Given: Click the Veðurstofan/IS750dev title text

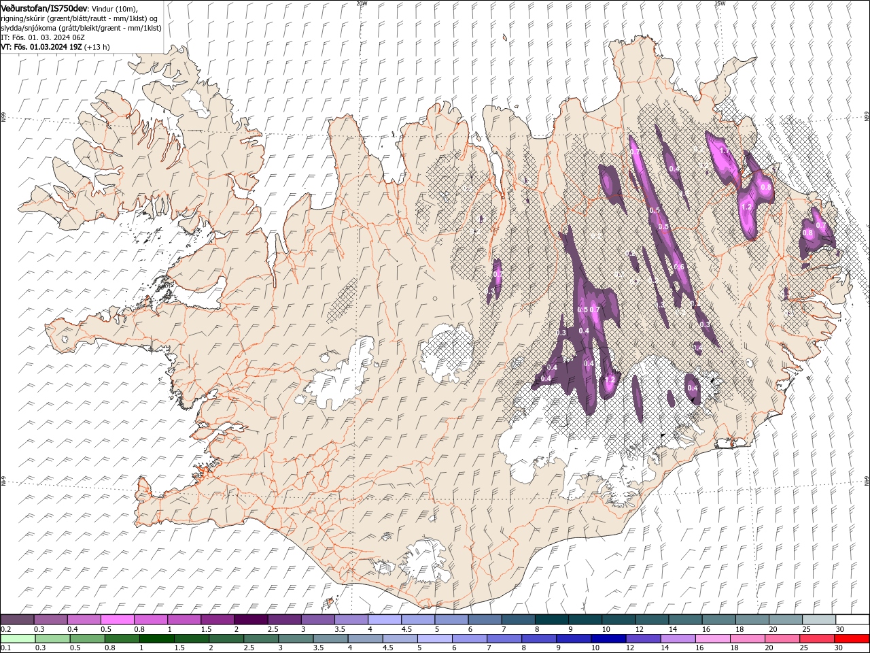Looking at the screenshot, I should (x=44, y=7).
